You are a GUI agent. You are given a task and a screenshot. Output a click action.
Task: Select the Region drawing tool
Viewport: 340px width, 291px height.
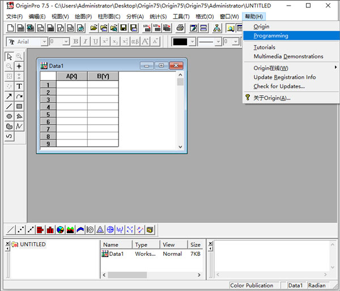tap(9, 126)
